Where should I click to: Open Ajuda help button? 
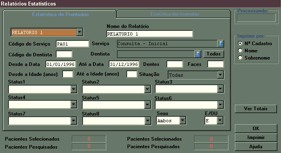pyautogui.click(x=256, y=147)
